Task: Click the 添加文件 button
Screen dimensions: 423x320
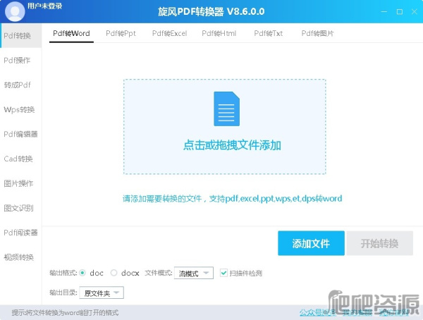Action: 311,243
